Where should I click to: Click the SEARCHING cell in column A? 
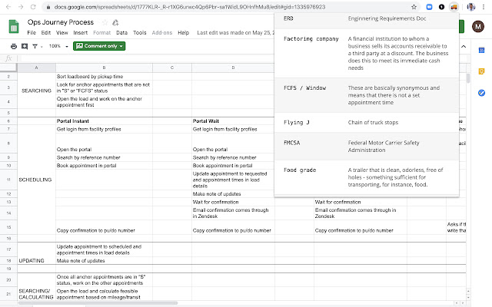pos(36,91)
